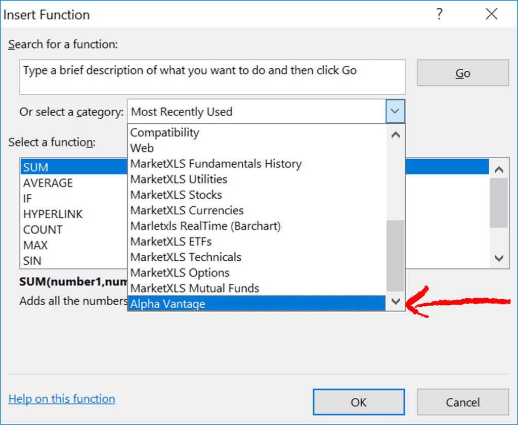Select Compatibility category
Screen dimensions: 518x425
click(256, 132)
